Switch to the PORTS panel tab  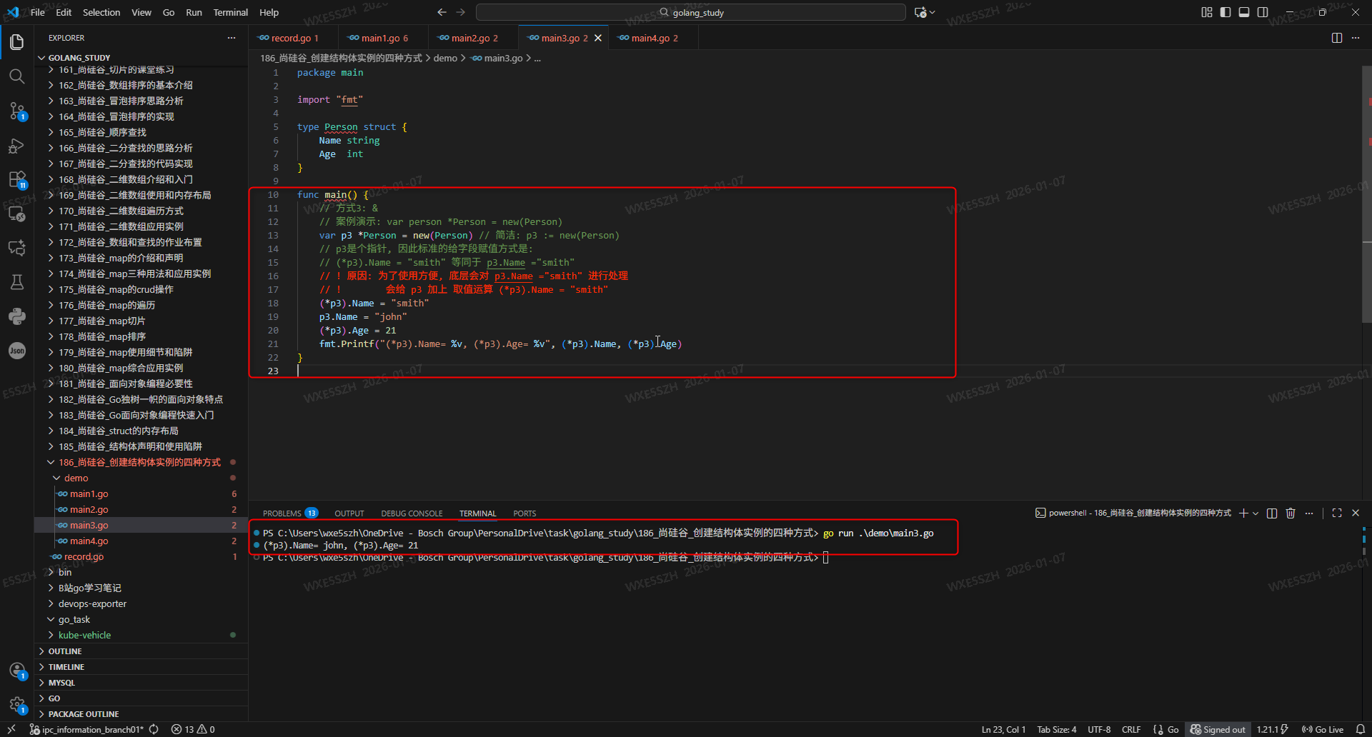click(x=525, y=513)
